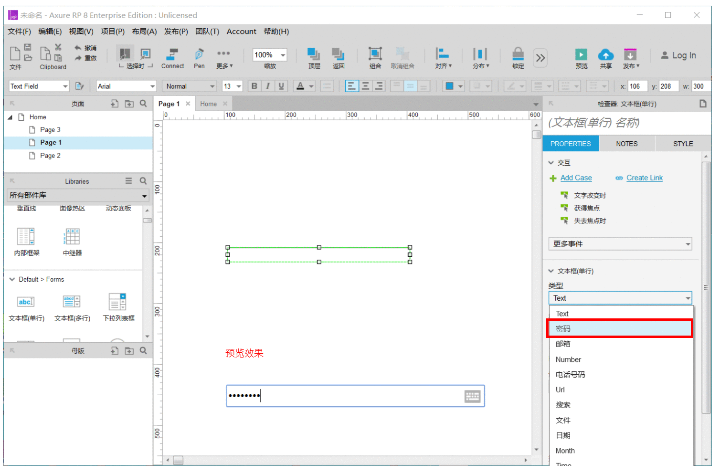Click the Share cloud icon
720x474 pixels.
(x=605, y=54)
